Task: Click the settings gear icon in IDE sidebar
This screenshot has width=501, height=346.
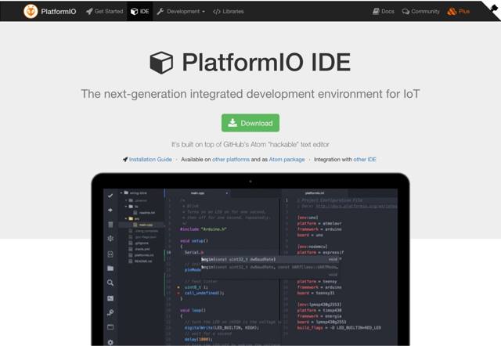Action: [x=110, y=341]
